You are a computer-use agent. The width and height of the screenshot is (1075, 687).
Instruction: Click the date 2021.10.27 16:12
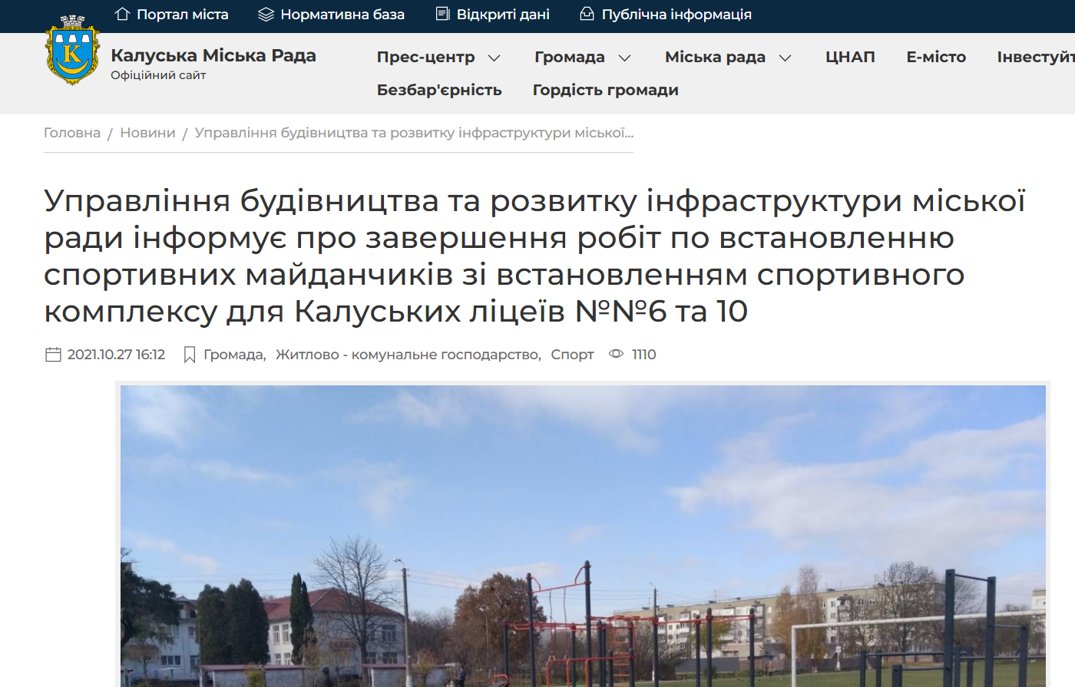click(x=116, y=355)
